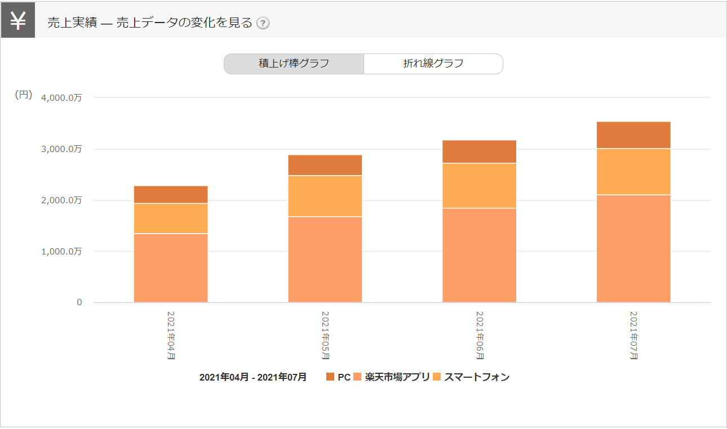
Task: Click the スマートフォン legend color square
Action: pyautogui.click(x=437, y=377)
